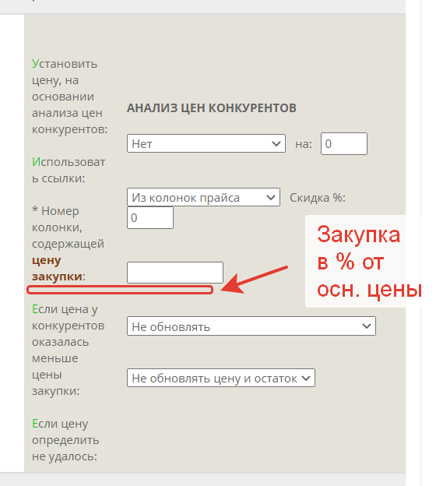Click the chevron arrow on "Не обновлять" select
The height and width of the screenshot is (486, 436).
367,326
